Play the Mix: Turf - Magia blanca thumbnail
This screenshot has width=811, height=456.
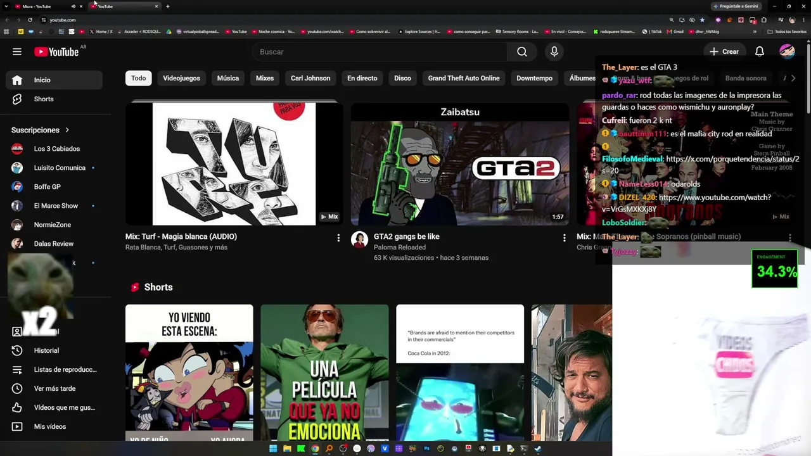pyautogui.click(x=234, y=163)
